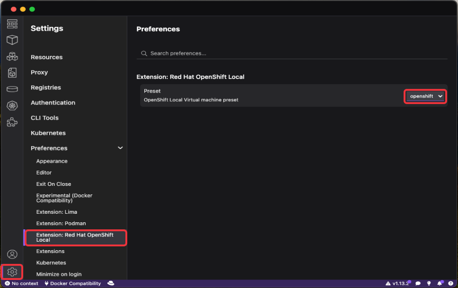Open the Accounts avatar icon
Image resolution: width=458 pixels, height=288 pixels.
[12, 254]
